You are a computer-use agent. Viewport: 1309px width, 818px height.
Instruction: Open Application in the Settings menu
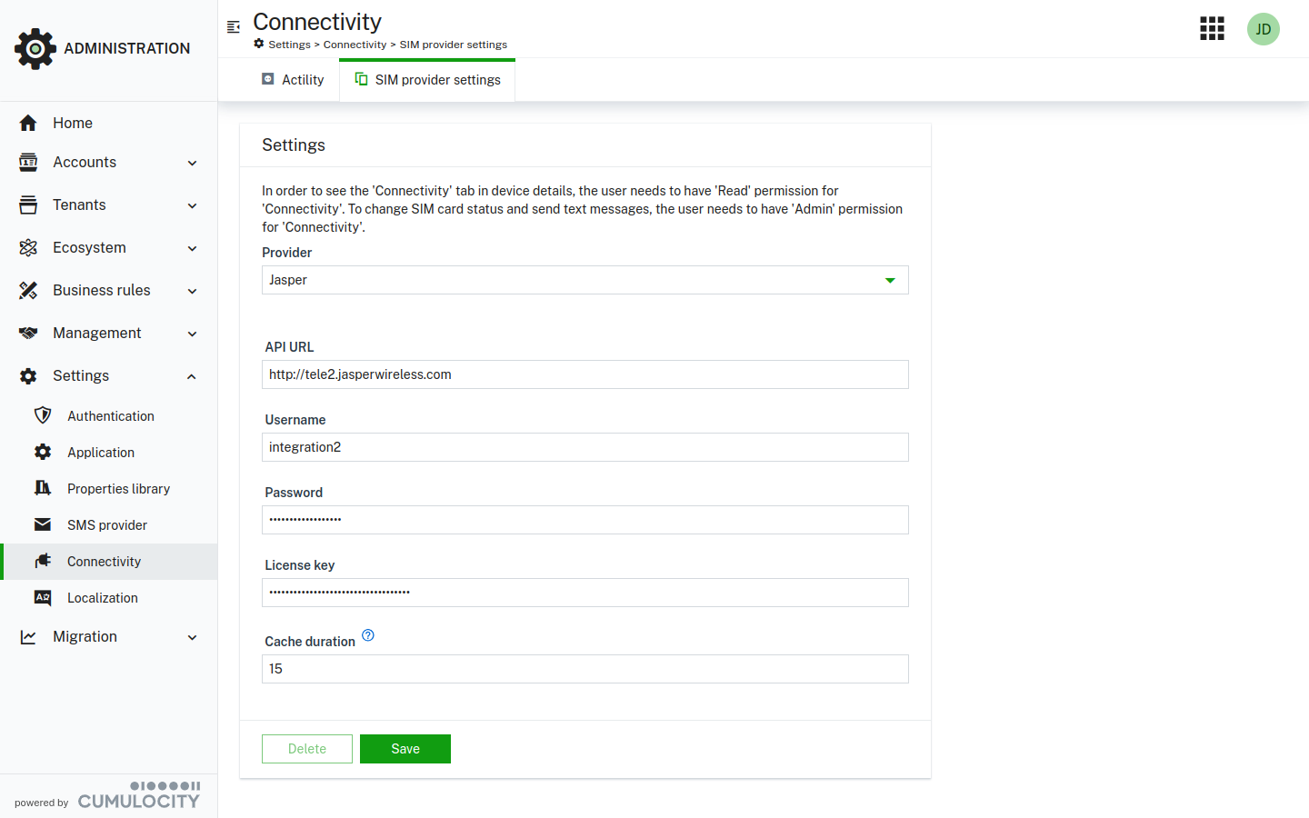[101, 453]
